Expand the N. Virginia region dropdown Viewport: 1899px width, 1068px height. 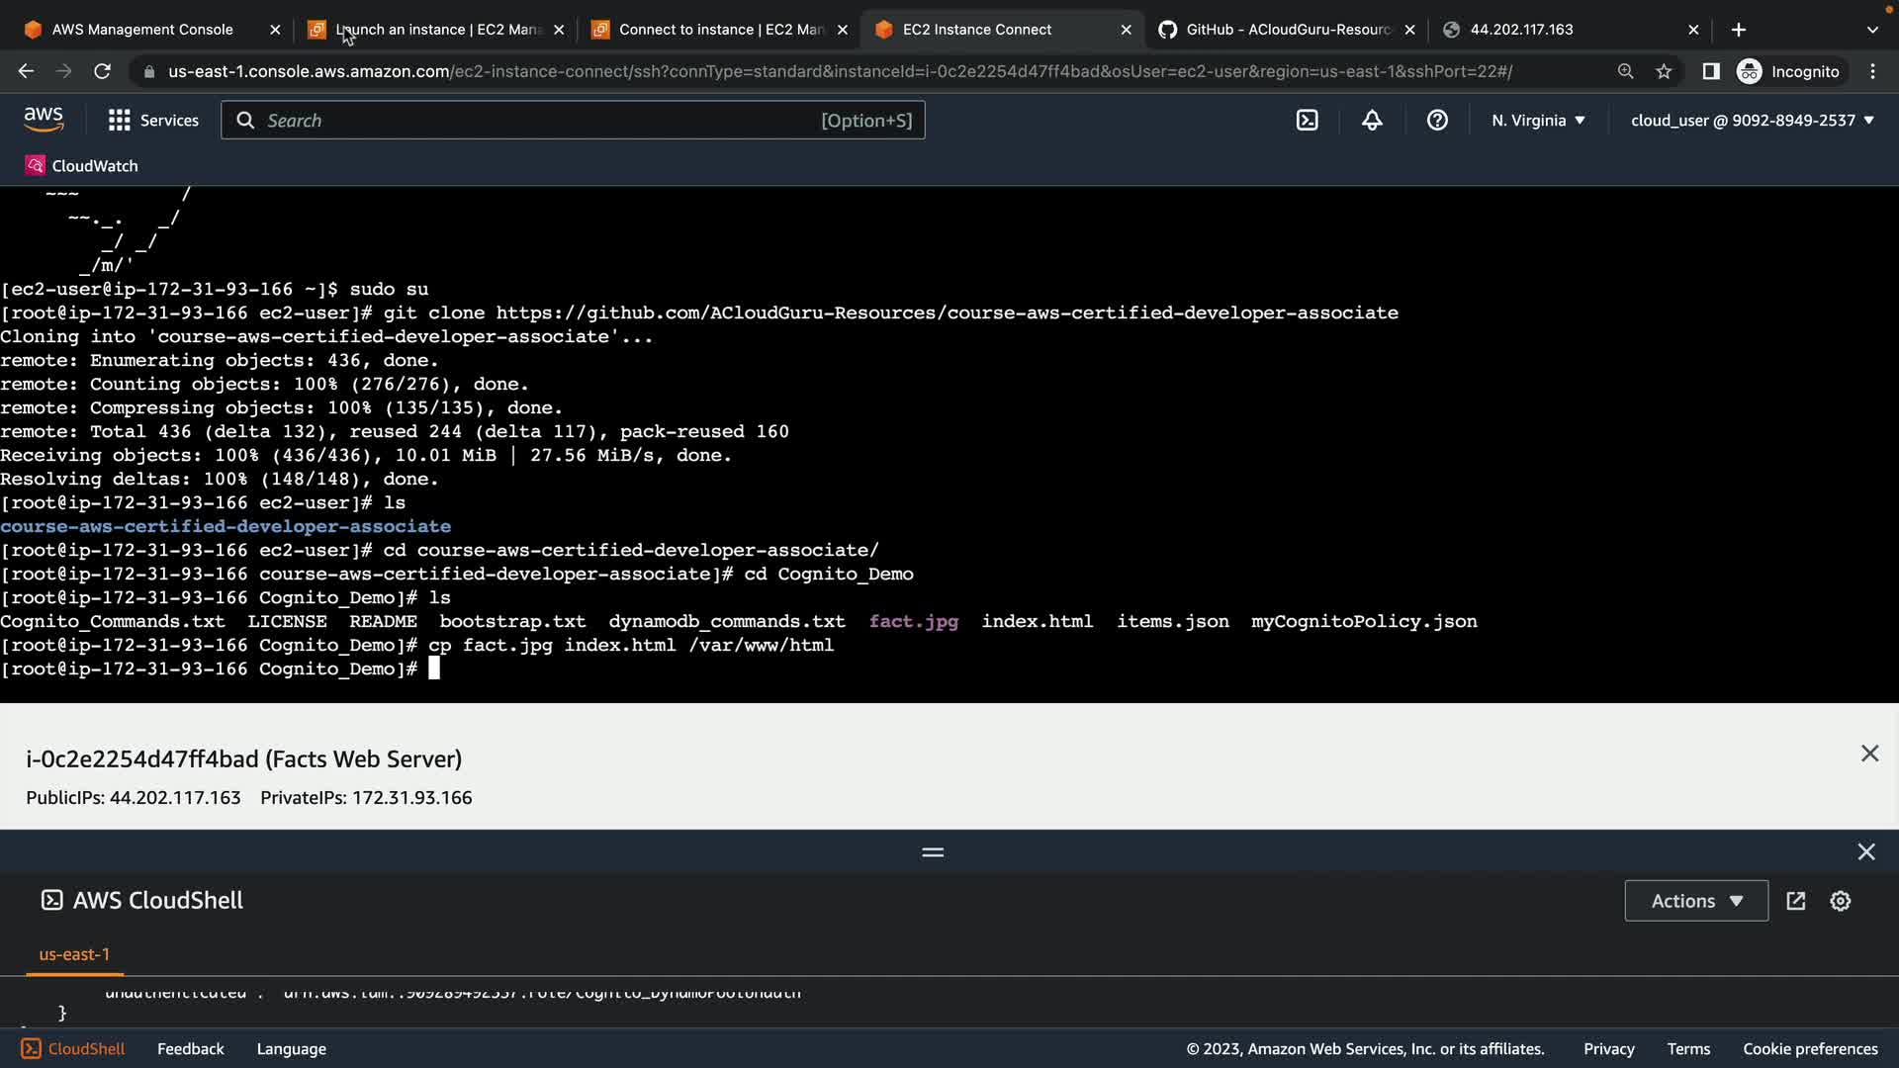1538,120
